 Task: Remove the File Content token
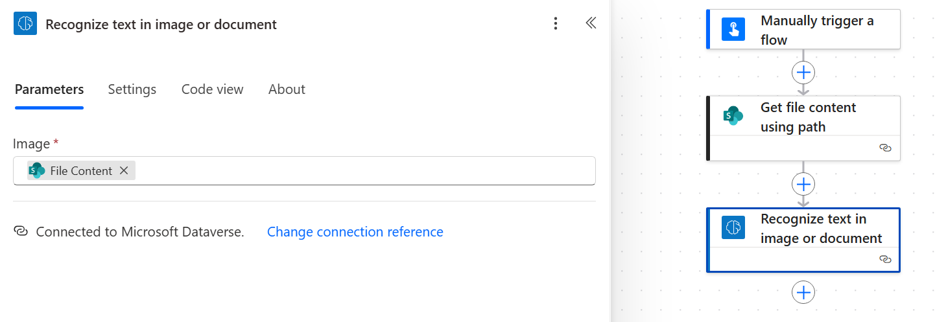click(124, 170)
